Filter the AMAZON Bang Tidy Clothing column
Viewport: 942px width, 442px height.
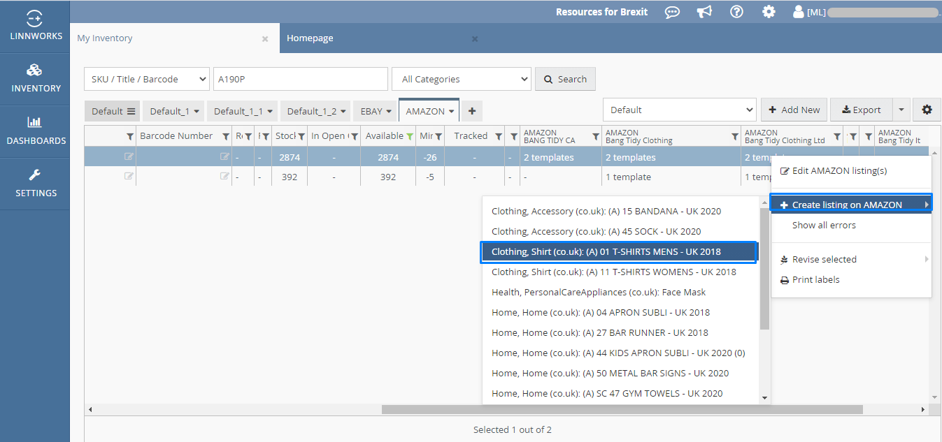coord(735,136)
